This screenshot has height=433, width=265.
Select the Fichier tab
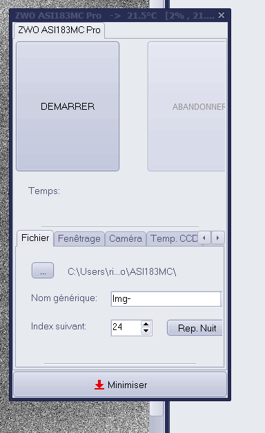pos(35,238)
